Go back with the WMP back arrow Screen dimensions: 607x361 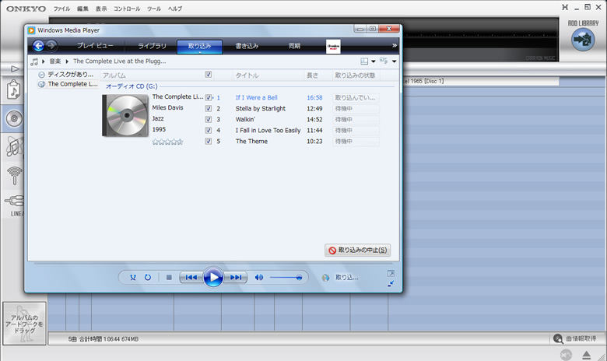38,46
